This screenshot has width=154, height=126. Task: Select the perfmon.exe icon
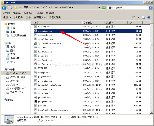coord(36,64)
